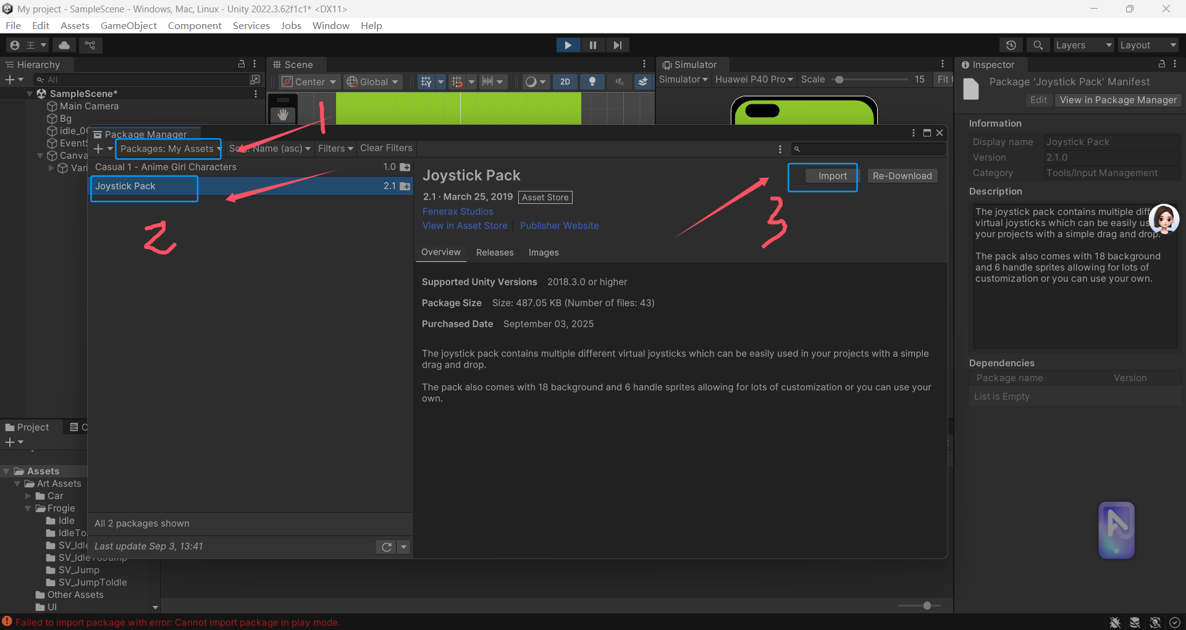Open the Layers dropdown
Screen dimensions: 1186x630
(x=1083, y=45)
